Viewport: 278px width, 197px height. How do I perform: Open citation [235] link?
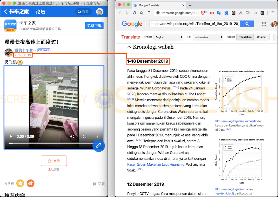pyautogui.click(x=176, y=87)
